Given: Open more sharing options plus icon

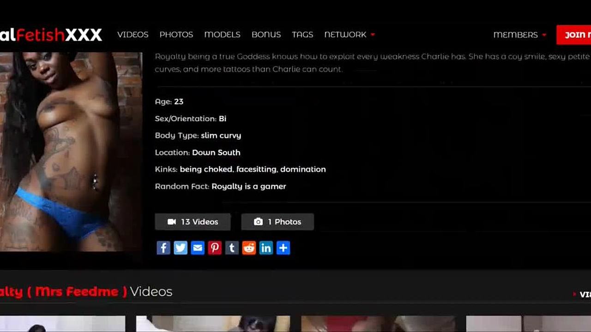Looking at the screenshot, I should [x=283, y=248].
